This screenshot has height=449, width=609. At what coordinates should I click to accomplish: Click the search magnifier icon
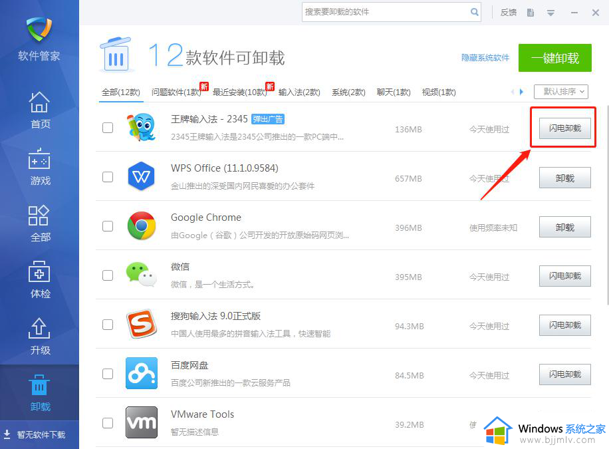coord(474,12)
